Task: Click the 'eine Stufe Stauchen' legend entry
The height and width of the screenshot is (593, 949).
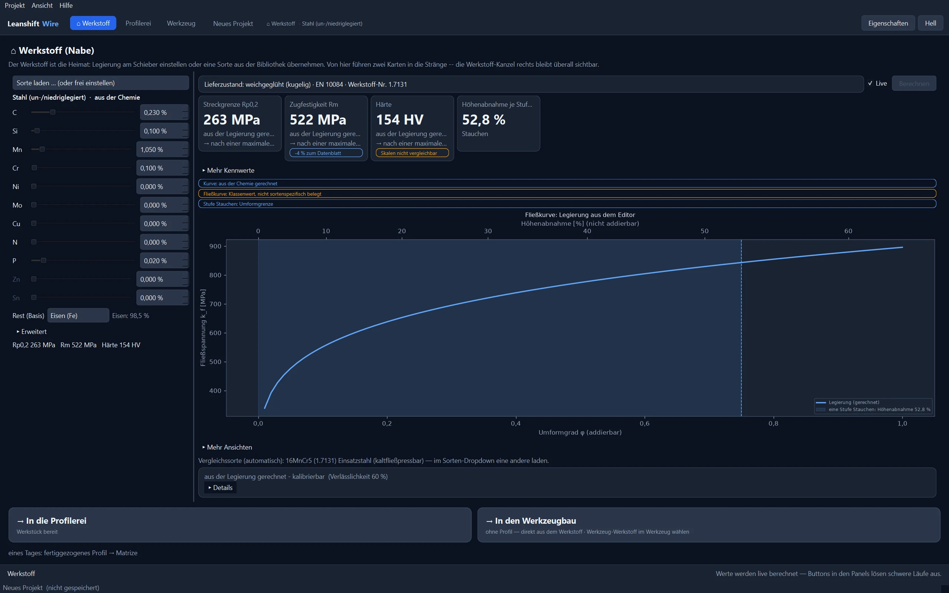Action: click(x=873, y=410)
